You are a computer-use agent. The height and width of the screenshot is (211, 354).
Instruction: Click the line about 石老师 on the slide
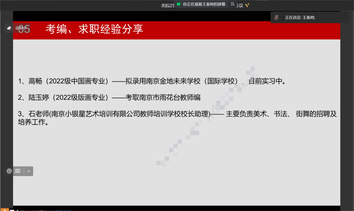[177, 114]
